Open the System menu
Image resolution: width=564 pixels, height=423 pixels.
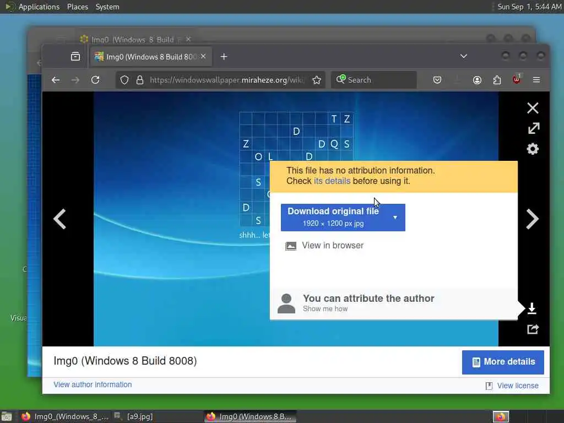(x=107, y=7)
